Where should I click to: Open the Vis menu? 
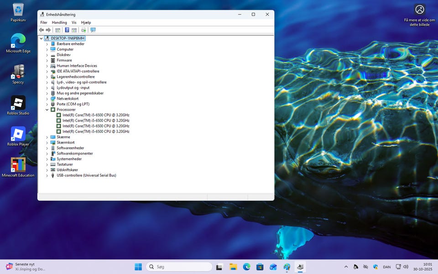click(74, 22)
